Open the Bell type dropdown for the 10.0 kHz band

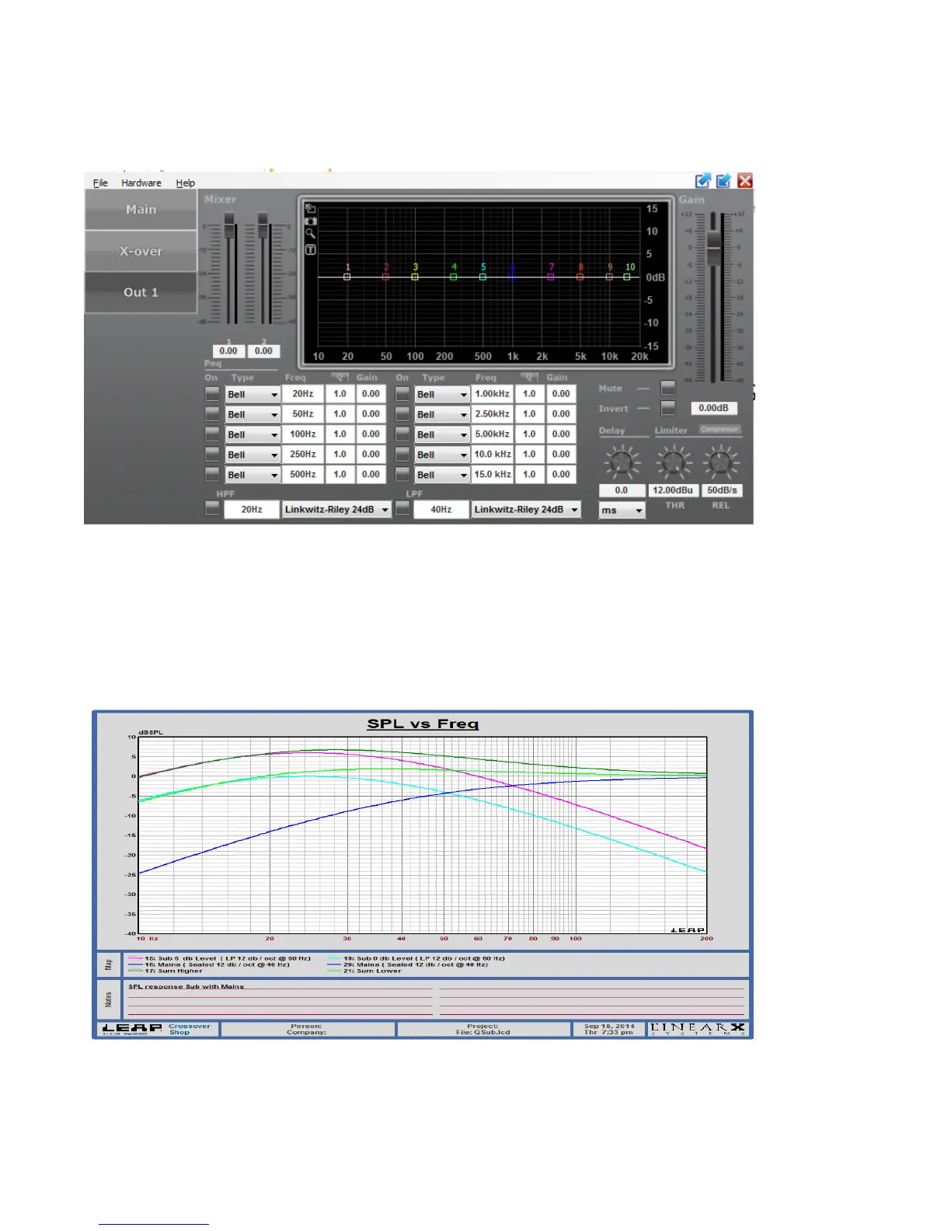point(442,455)
